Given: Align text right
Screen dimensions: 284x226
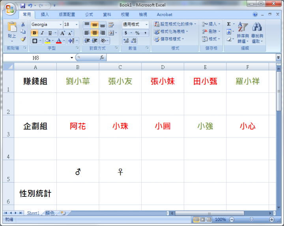Looking at the screenshot, I should [102, 33].
